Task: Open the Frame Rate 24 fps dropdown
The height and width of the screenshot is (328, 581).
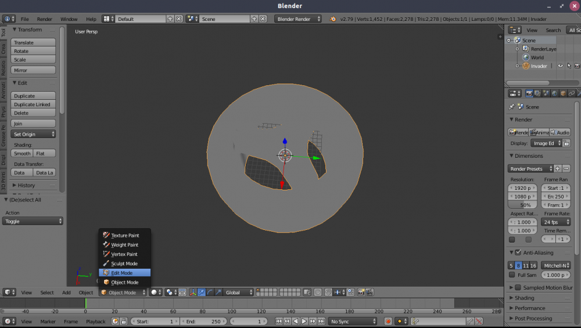Action: (x=556, y=222)
